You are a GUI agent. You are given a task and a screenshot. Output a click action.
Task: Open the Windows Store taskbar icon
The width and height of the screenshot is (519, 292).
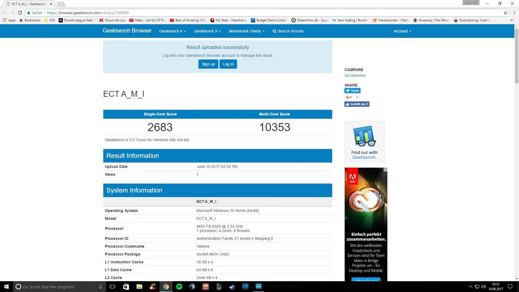[126, 286]
